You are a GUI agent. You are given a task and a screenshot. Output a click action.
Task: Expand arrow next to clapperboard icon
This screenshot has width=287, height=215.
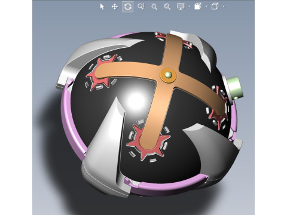pos(206,7)
